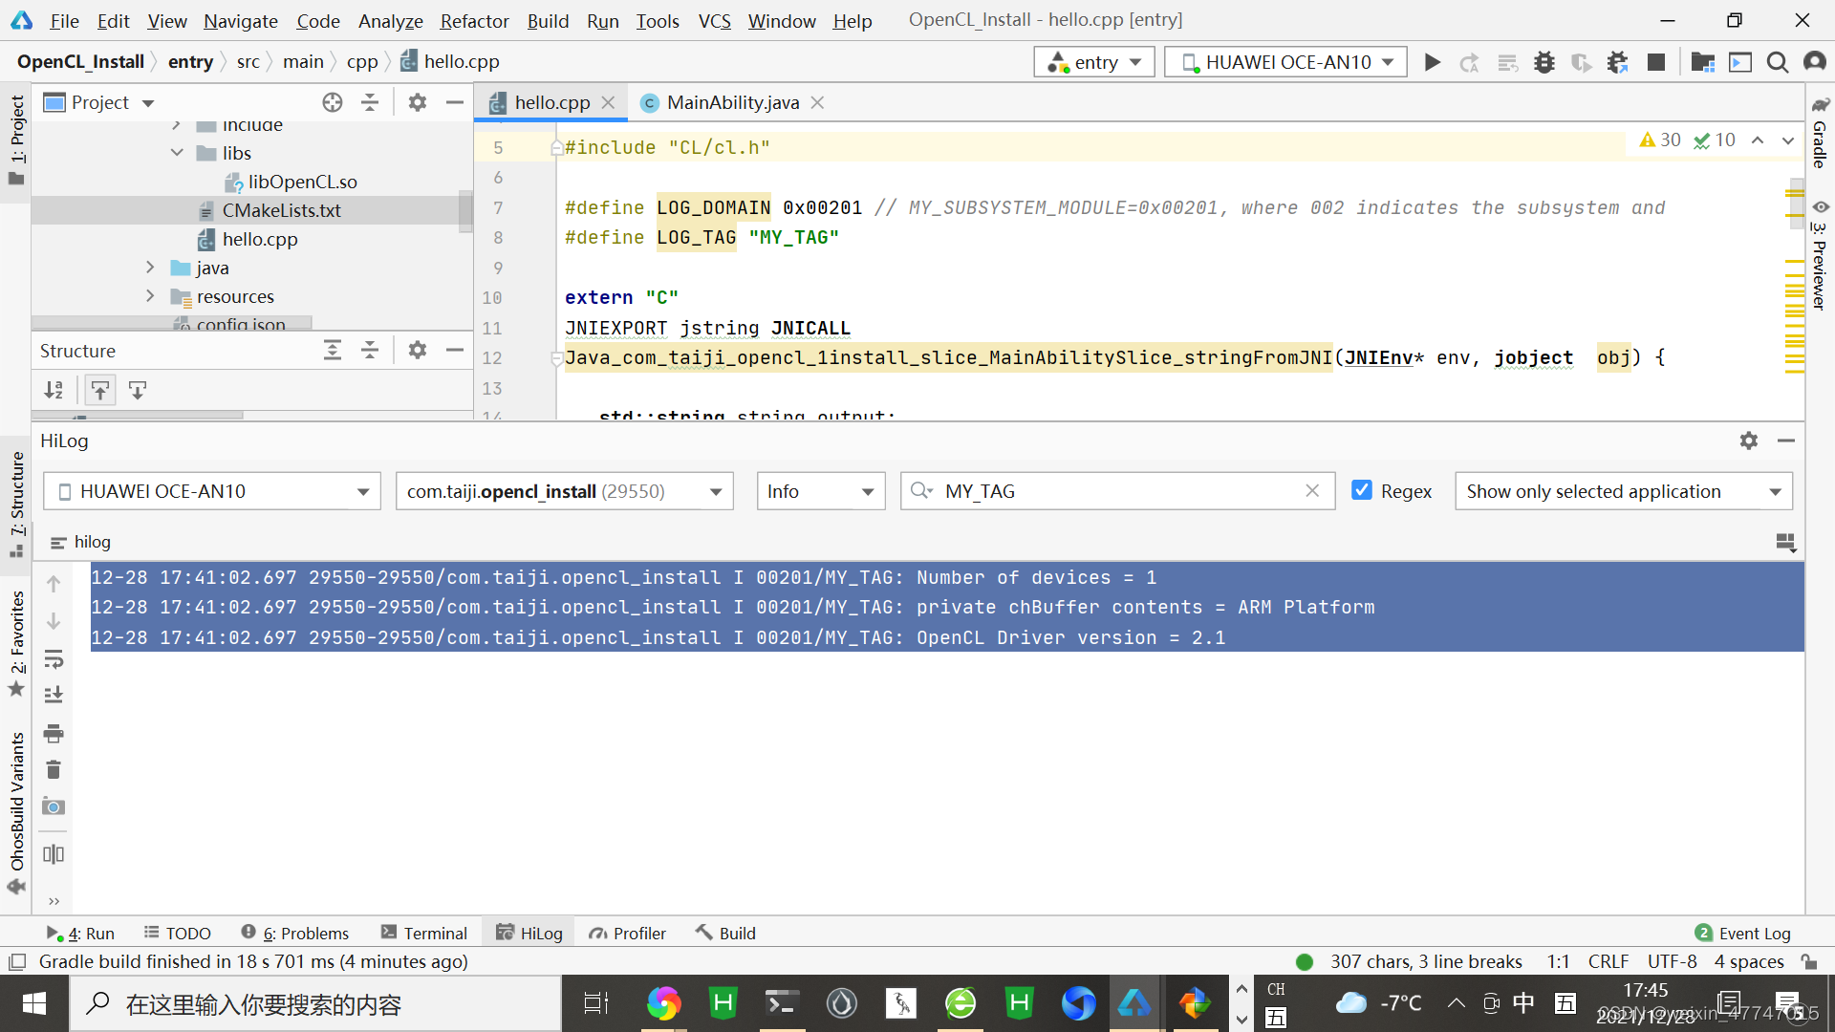Open Chrome from the taskbar
Viewport: 1835px width, 1032px height.
point(663,1003)
